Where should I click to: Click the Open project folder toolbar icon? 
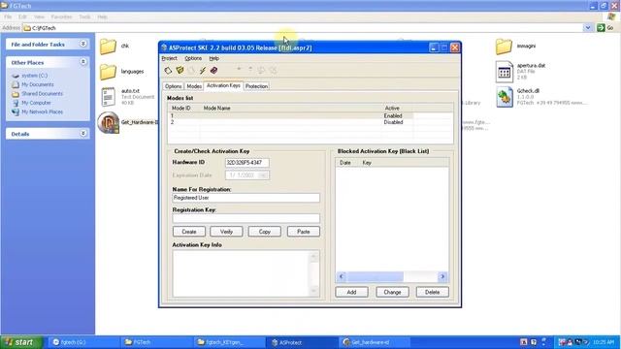[180, 71]
